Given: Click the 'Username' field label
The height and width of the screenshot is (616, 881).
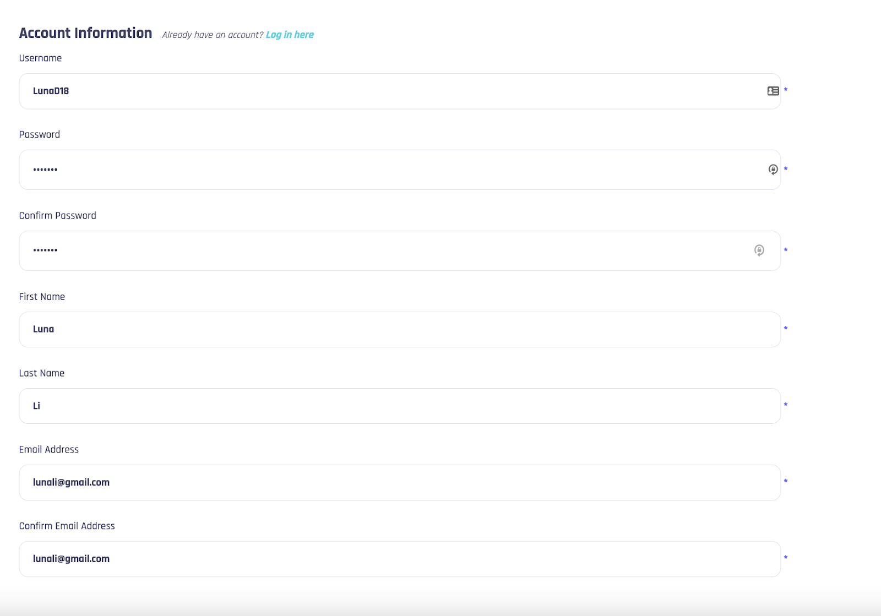Looking at the screenshot, I should click(40, 58).
